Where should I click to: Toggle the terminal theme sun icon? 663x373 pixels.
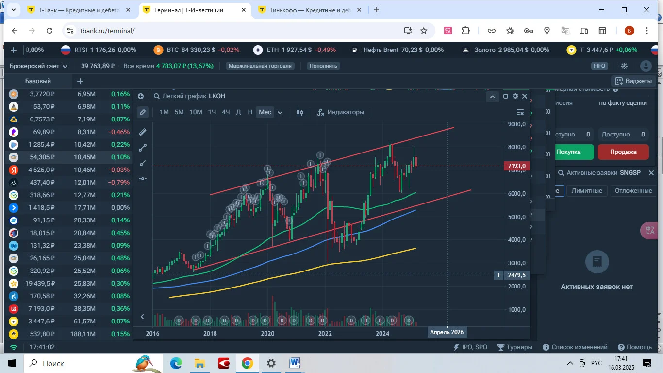tap(624, 66)
